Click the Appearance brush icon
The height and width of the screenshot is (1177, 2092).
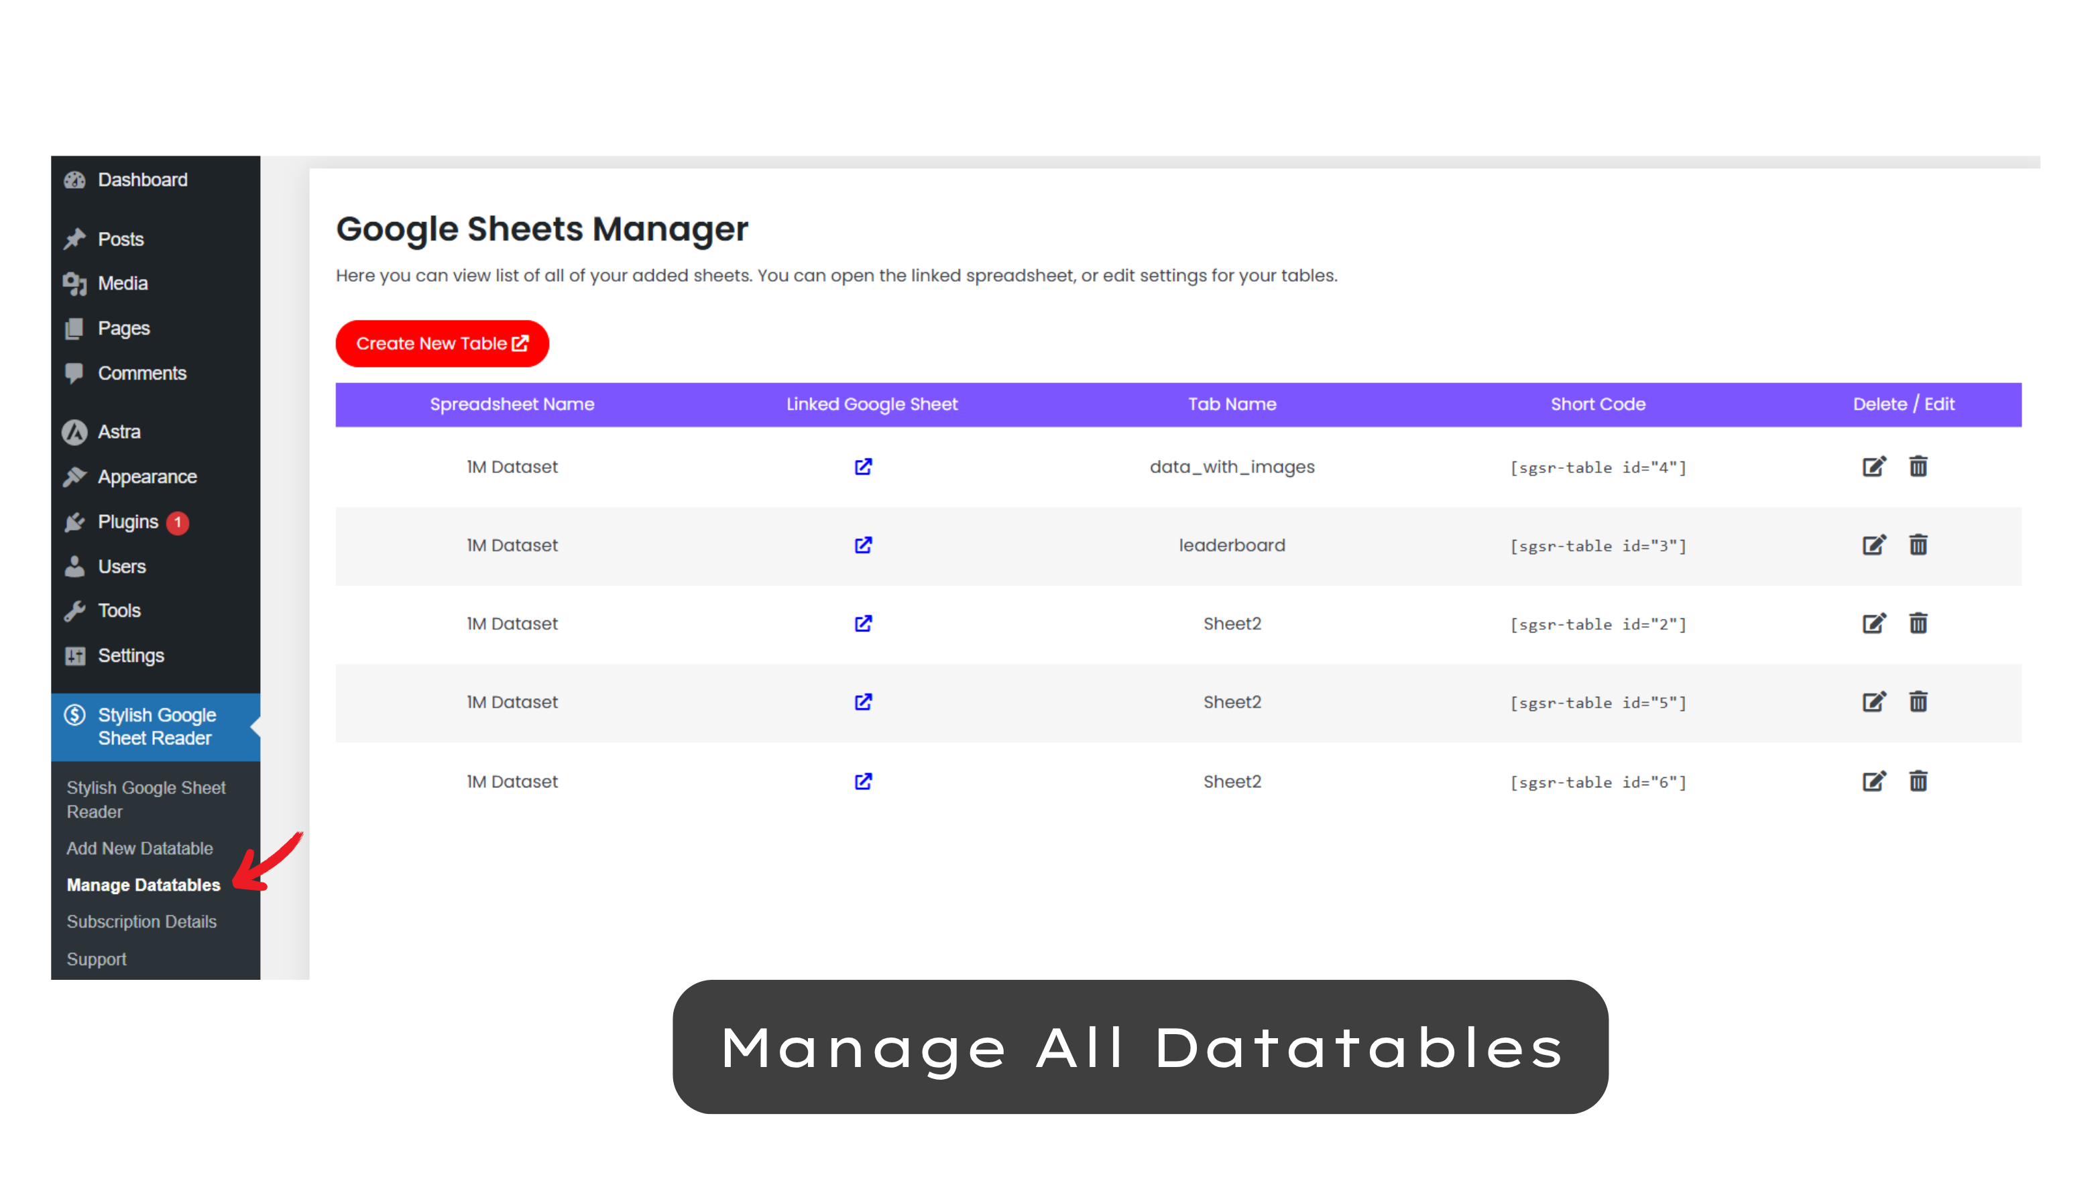click(74, 477)
